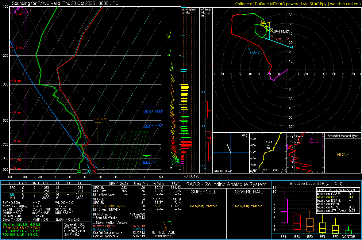Click the 700-500mb LR = 5.9 C/km line
362x240 pixels.
[21, 234]
